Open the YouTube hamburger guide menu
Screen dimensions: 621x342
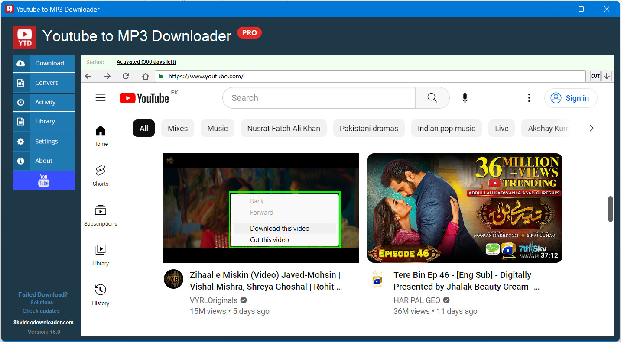pos(101,98)
